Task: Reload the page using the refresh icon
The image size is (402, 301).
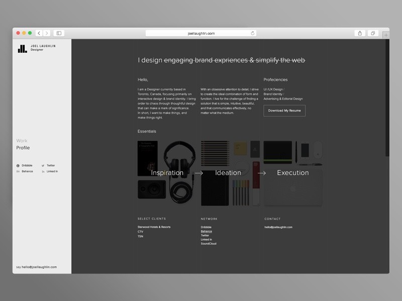Action: 252,32
